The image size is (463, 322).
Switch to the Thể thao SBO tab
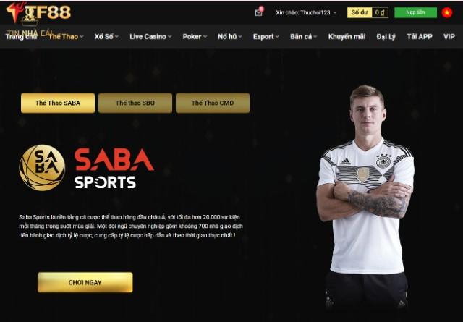[135, 103]
